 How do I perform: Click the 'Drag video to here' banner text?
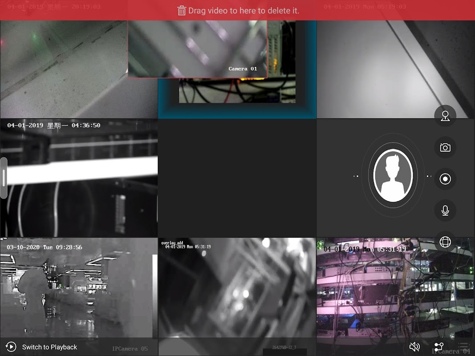244,11
